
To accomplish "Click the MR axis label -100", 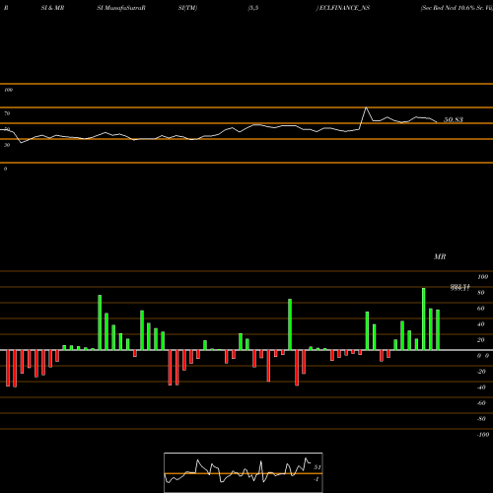I will [x=483, y=435].
